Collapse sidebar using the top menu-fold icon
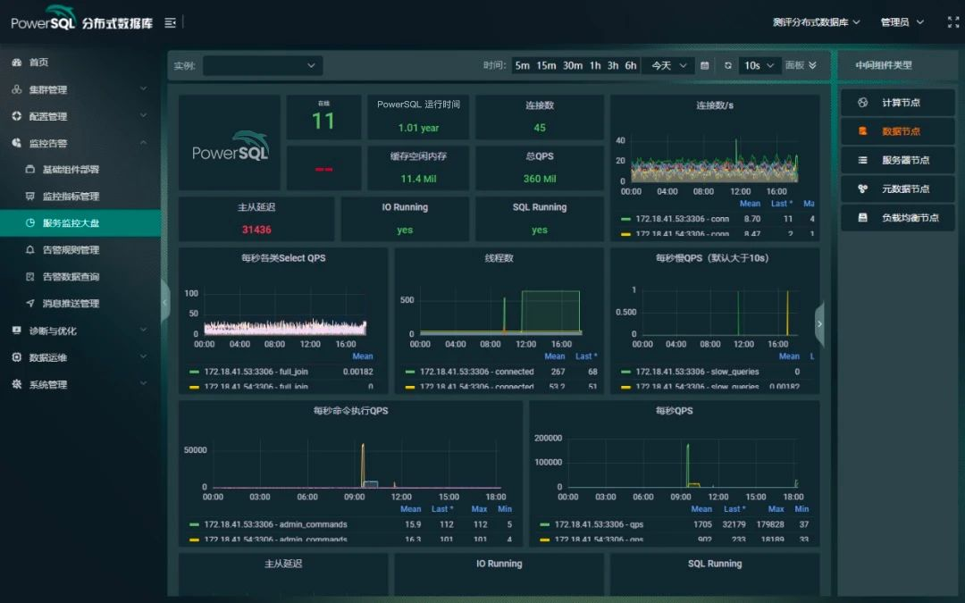965x603 pixels. (x=171, y=23)
